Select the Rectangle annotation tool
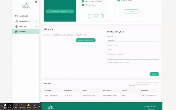The height and width of the screenshot is (110, 176). (x=22, y=106)
